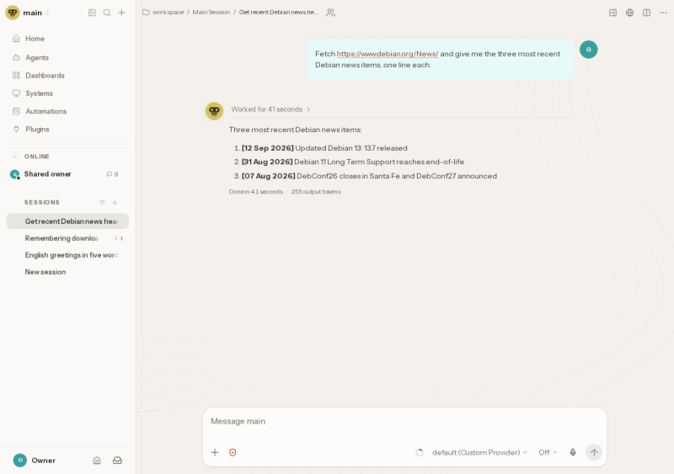Go to Home in the sidebar
The image size is (674, 474).
67,39
